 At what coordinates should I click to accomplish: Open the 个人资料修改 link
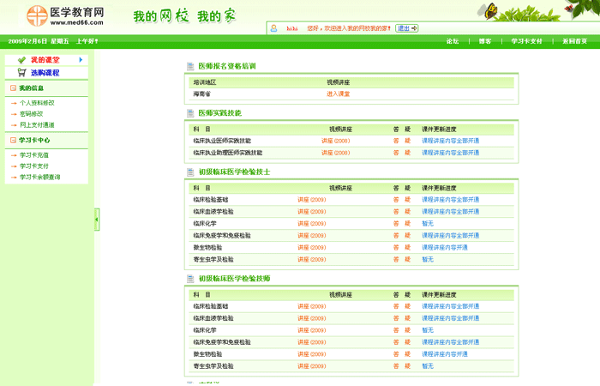pos(37,103)
